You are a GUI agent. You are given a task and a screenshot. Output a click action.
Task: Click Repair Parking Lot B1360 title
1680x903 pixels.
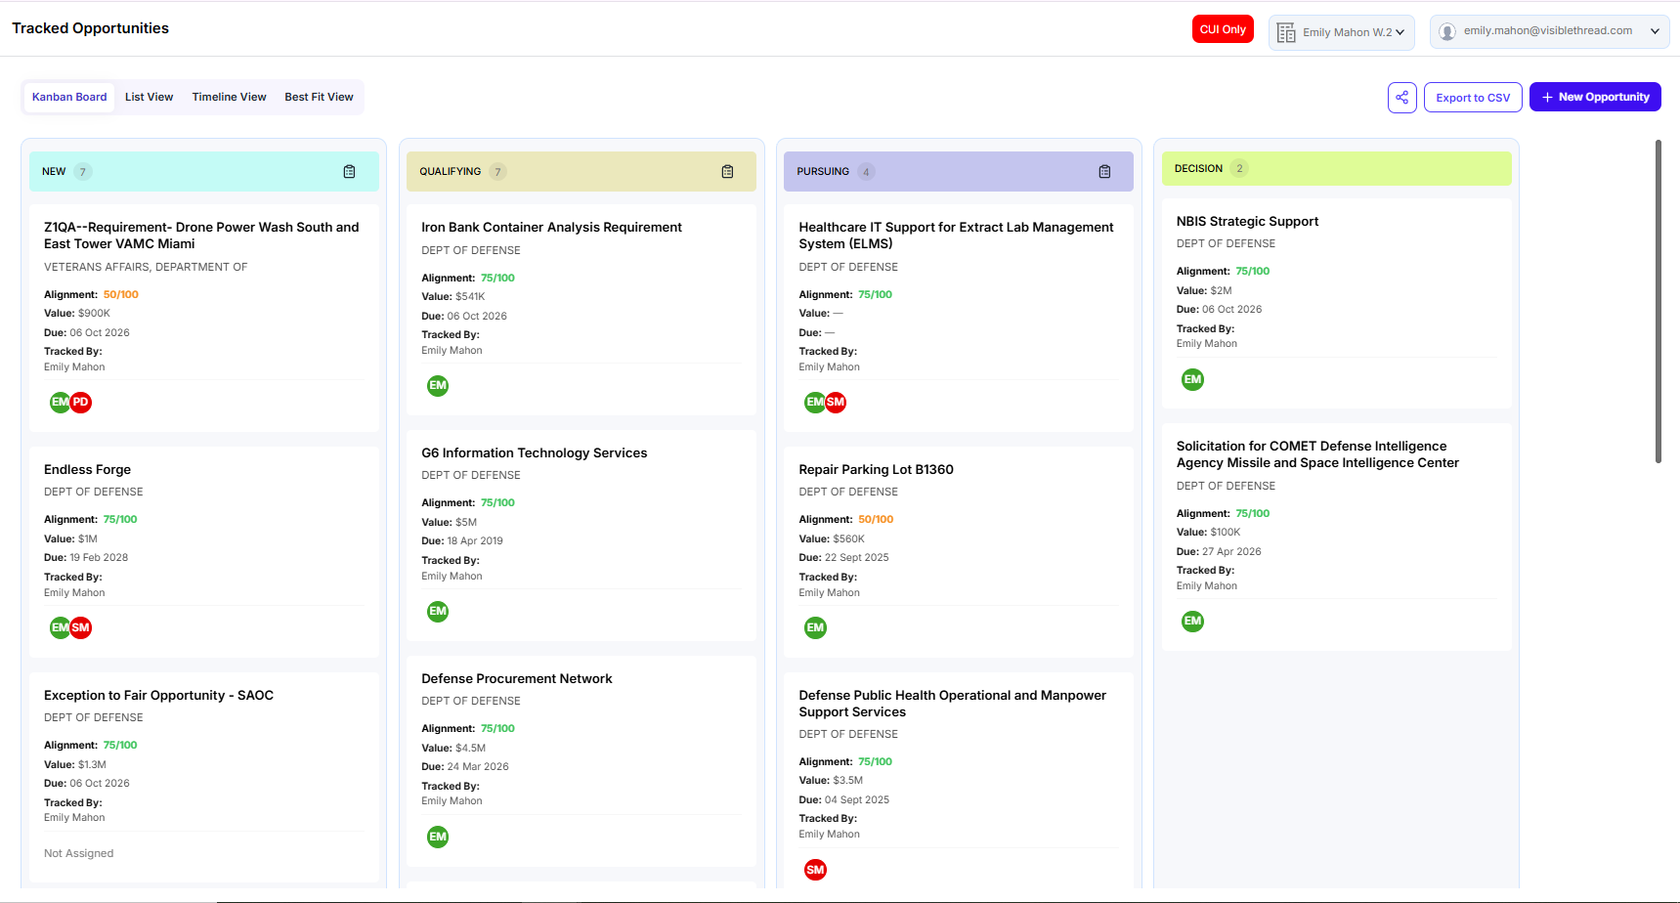pyautogui.click(x=876, y=470)
